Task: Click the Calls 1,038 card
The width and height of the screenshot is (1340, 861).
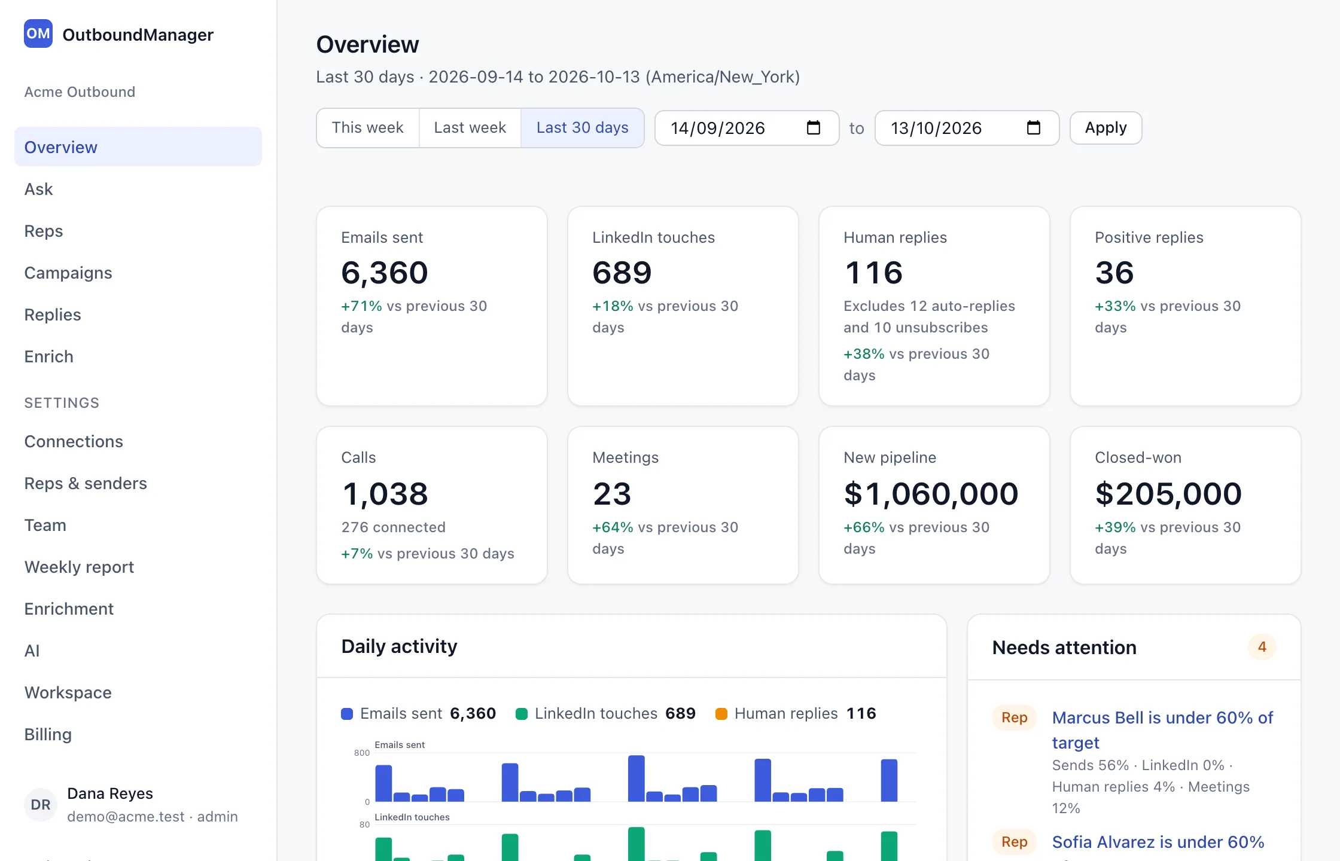Action: [432, 505]
